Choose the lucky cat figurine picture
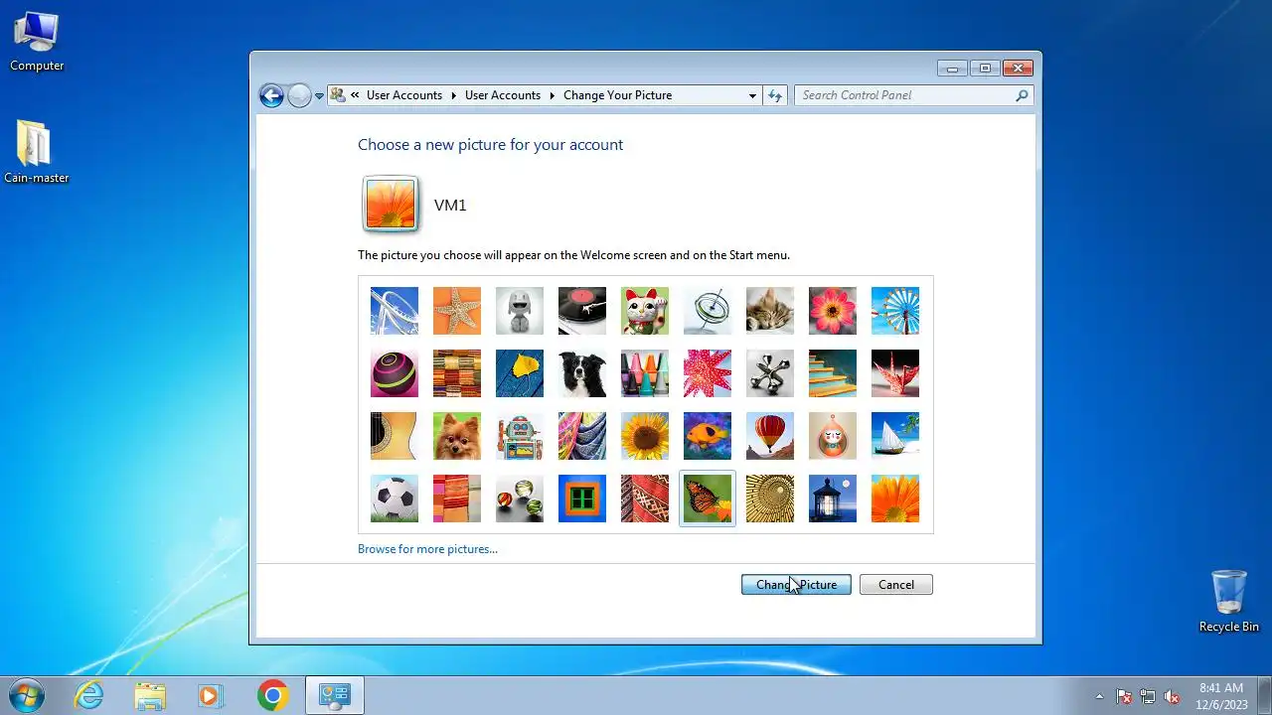 pos(645,311)
